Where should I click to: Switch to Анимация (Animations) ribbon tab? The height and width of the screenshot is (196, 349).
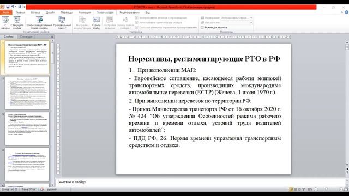click(85, 13)
